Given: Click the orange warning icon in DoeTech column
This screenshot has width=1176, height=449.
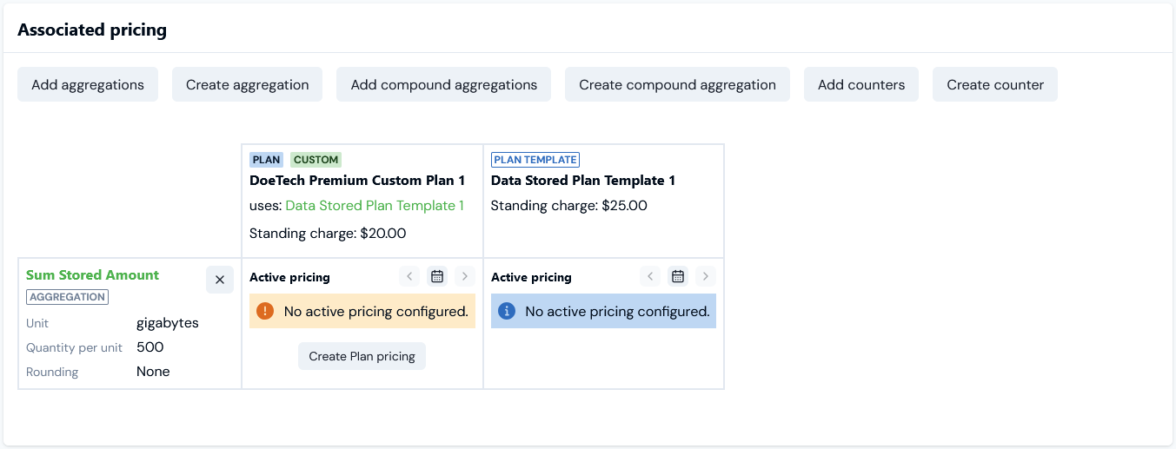Looking at the screenshot, I should (266, 311).
